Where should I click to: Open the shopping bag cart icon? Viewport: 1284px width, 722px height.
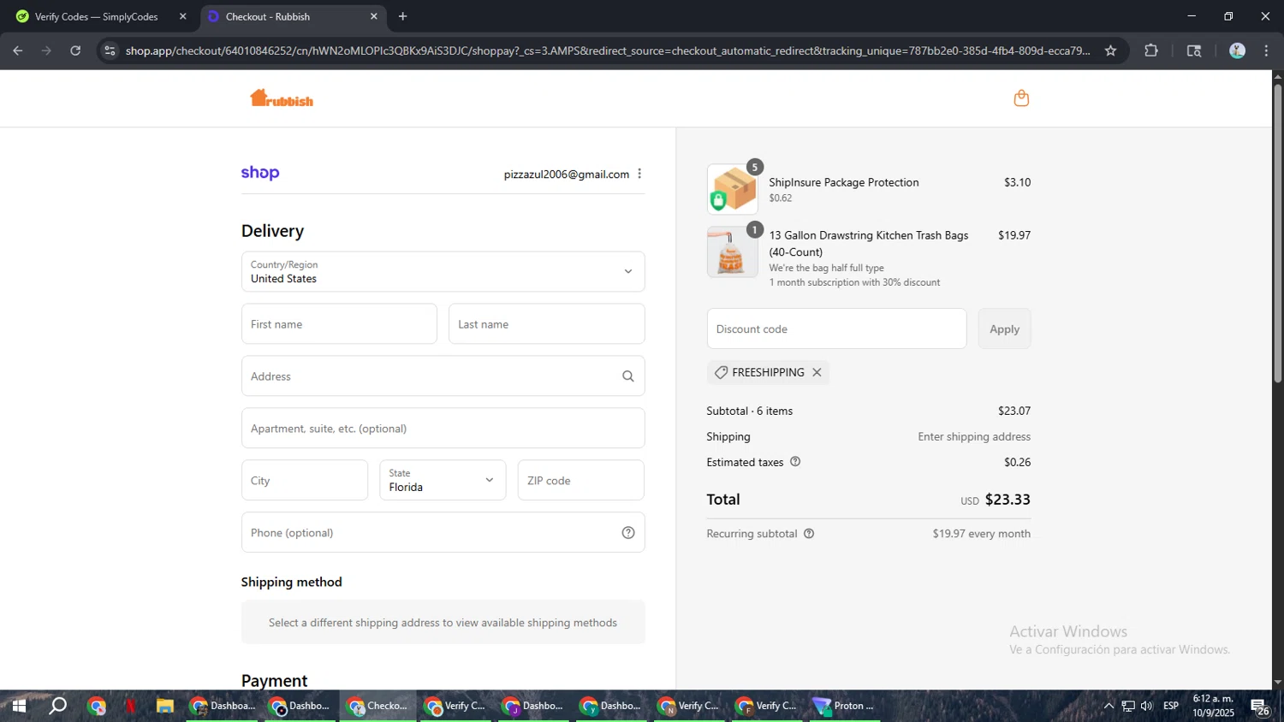click(x=1021, y=98)
